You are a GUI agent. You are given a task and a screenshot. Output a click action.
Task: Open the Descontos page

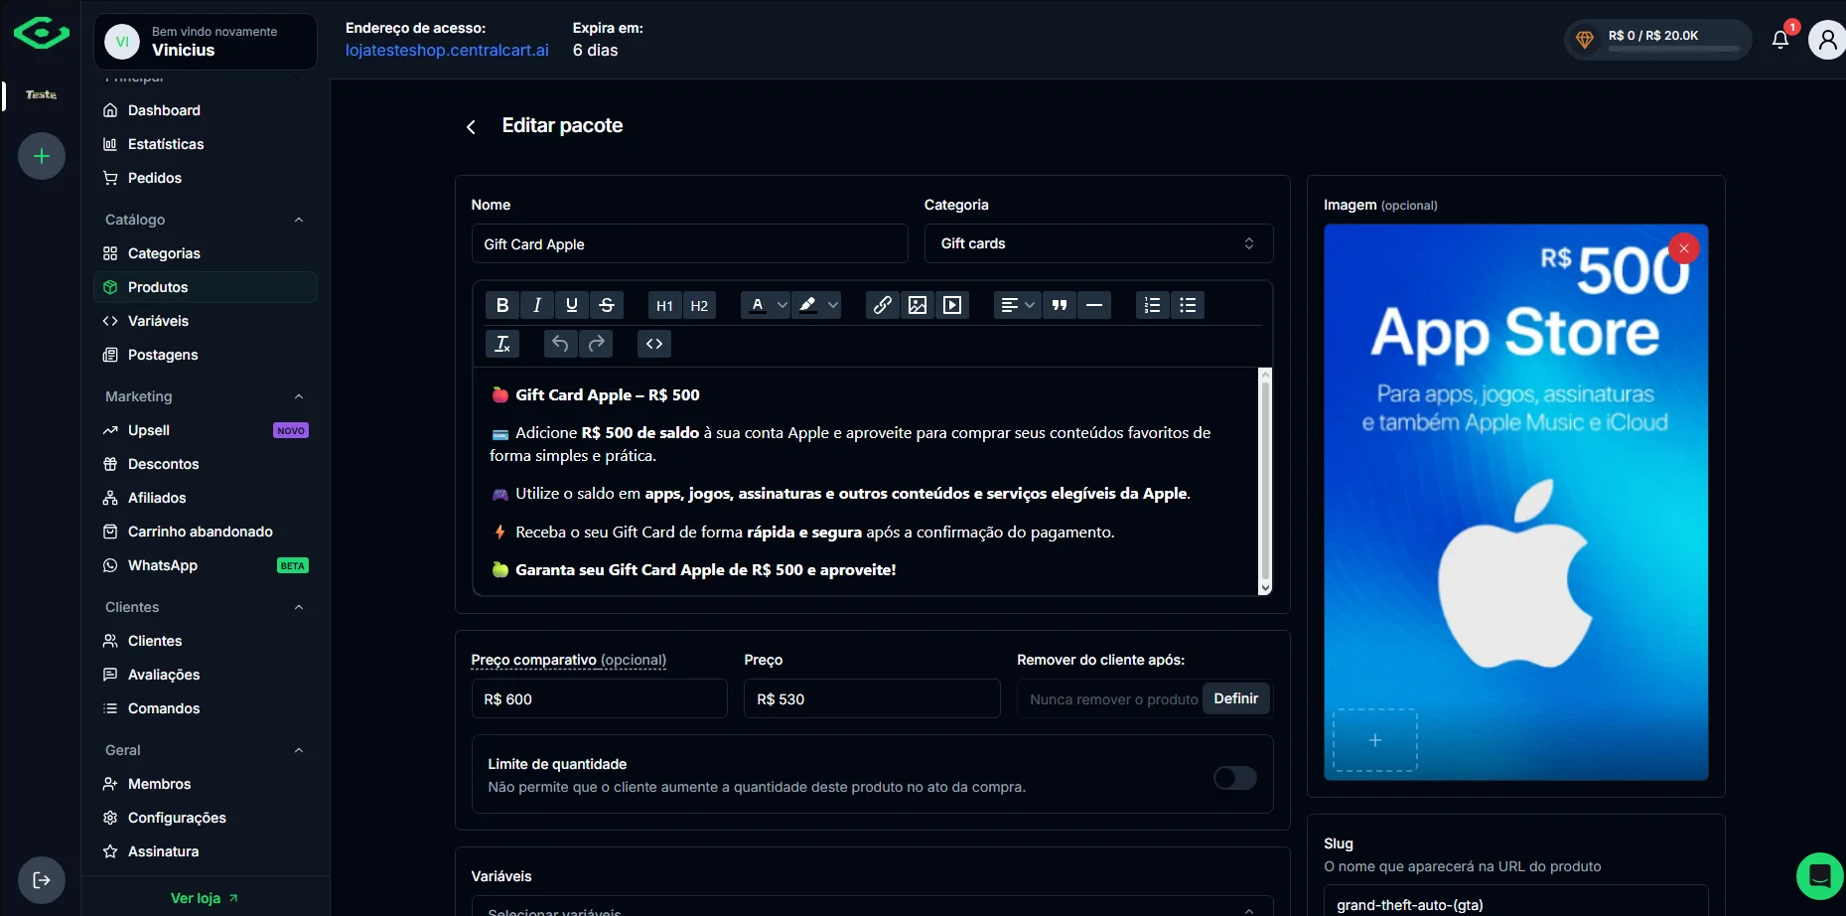(x=206, y=464)
